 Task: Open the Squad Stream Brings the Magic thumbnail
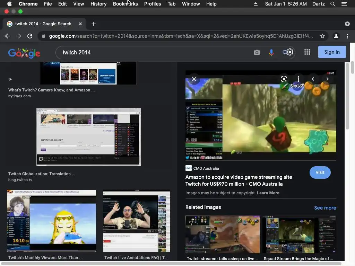(299, 234)
